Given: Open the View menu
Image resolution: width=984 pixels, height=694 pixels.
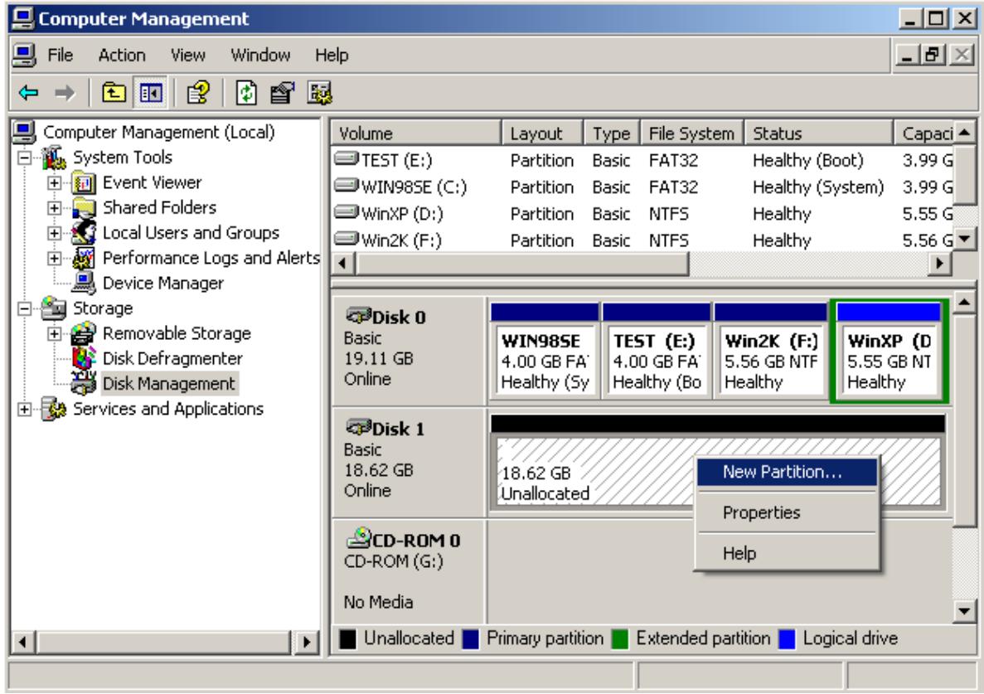Looking at the screenshot, I should pos(187,56).
